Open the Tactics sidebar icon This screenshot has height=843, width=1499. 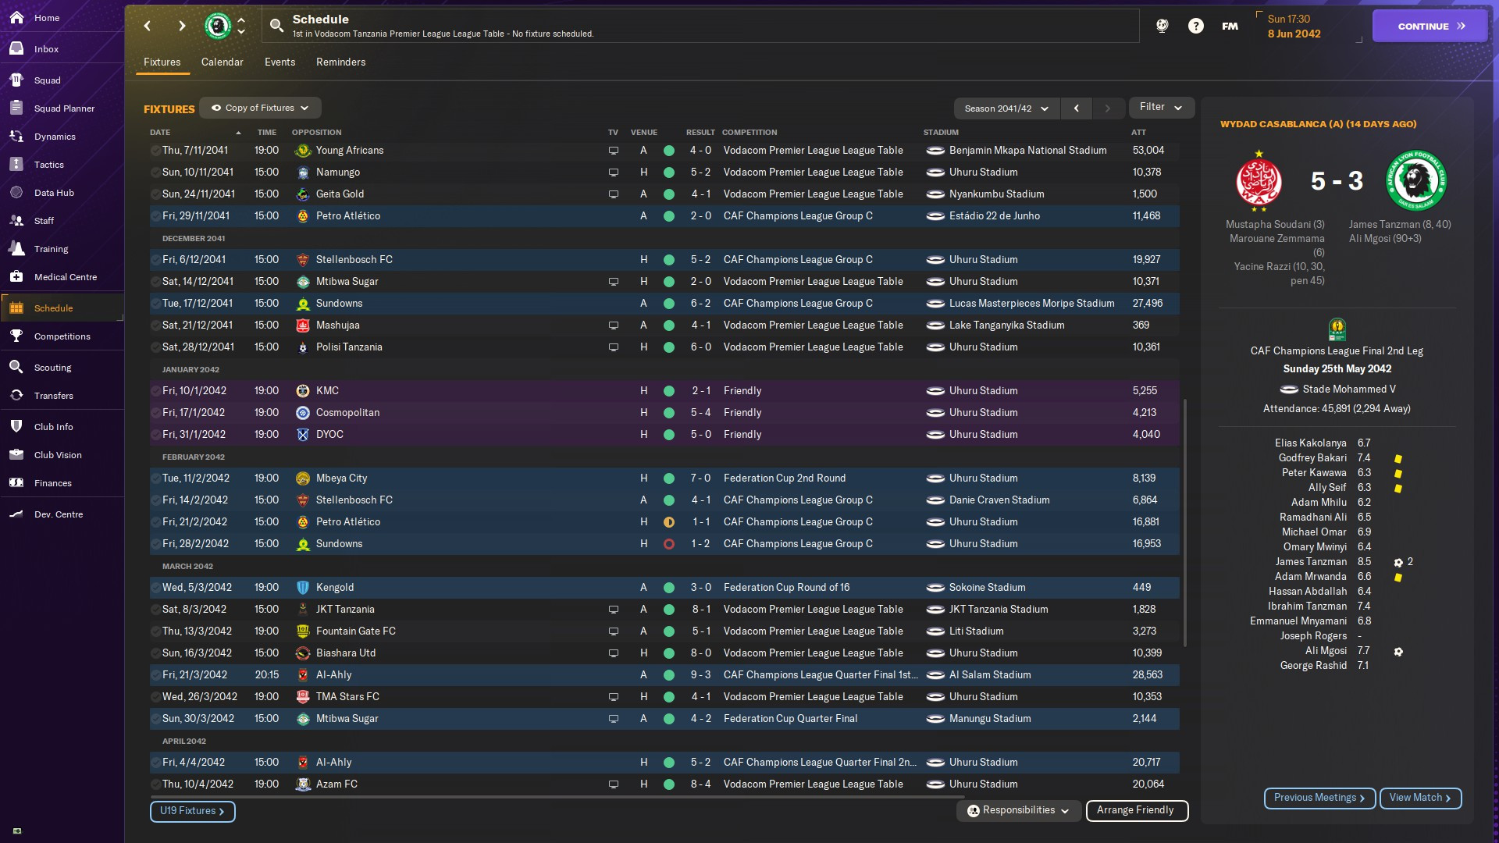click(x=16, y=165)
